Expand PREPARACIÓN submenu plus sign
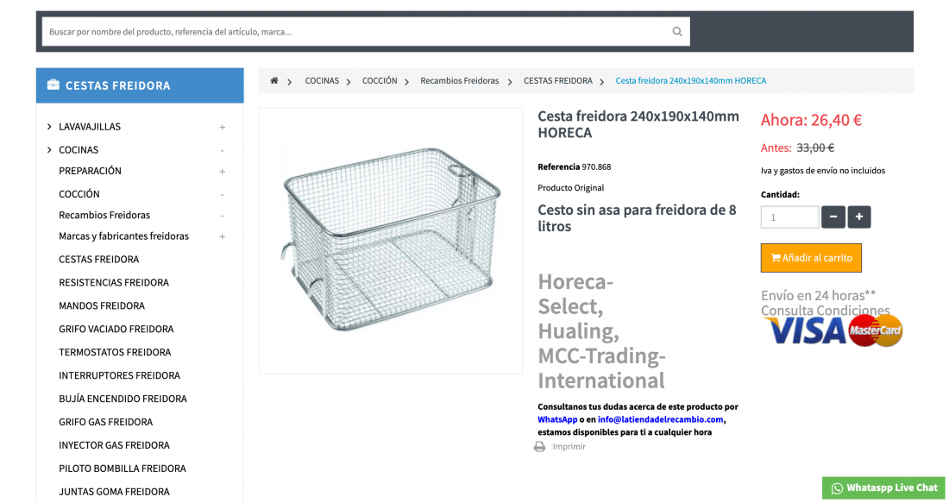The image size is (949, 503). click(222, 172)
